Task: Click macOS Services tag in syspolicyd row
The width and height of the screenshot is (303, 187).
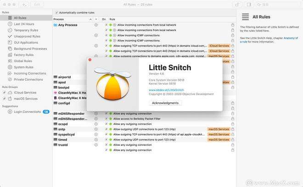Action: [219, 134]
